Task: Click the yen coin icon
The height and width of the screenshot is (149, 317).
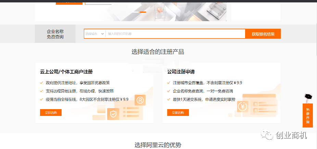Action: (x=243, y=106)
